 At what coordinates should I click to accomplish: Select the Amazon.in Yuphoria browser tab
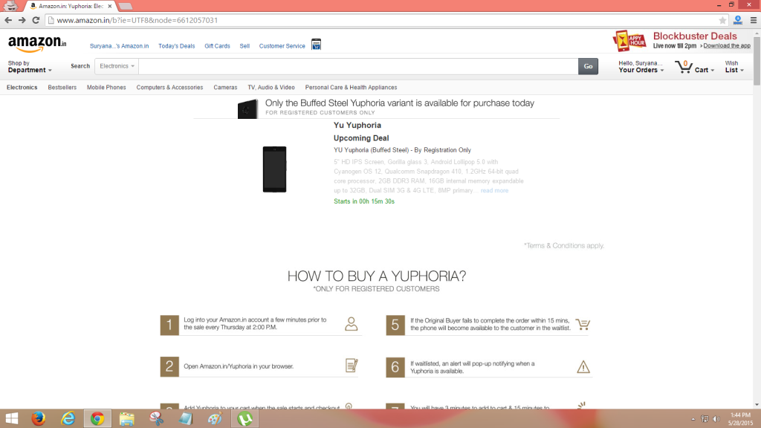71,6
